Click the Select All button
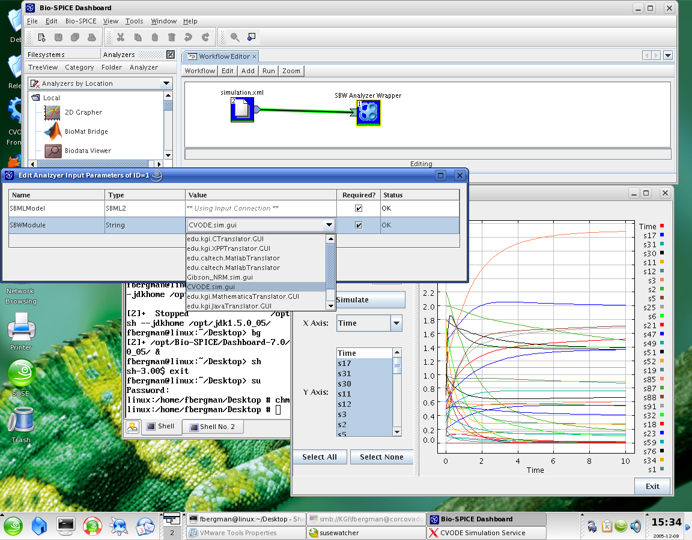 click(x=320, y=457)
